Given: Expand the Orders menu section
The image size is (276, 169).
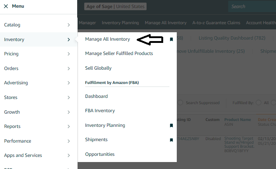Looking at the screenshot, I should point(69,69).
